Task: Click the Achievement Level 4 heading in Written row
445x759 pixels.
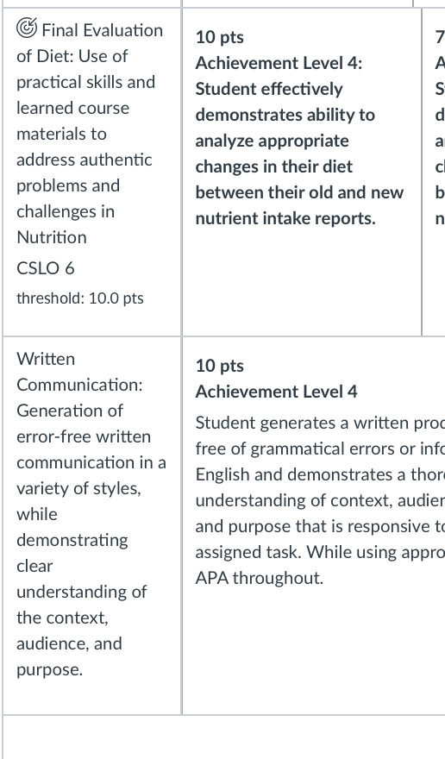Action: click(x=276, y=392)
